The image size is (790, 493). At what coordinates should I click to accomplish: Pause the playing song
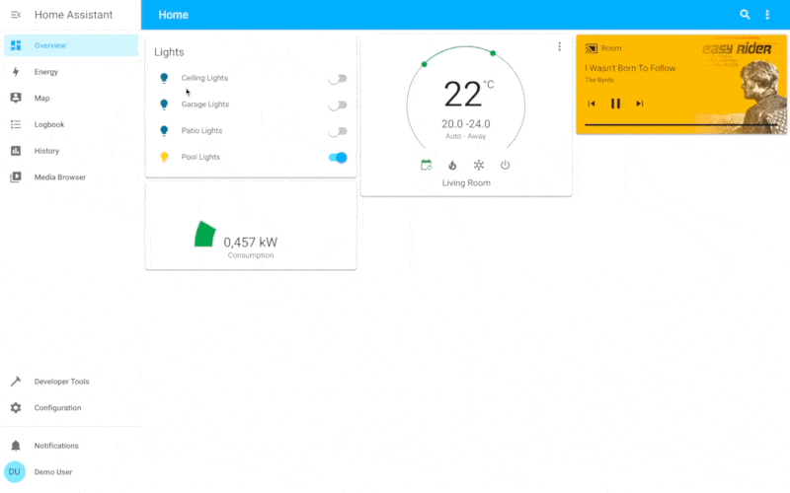point(615,104)
